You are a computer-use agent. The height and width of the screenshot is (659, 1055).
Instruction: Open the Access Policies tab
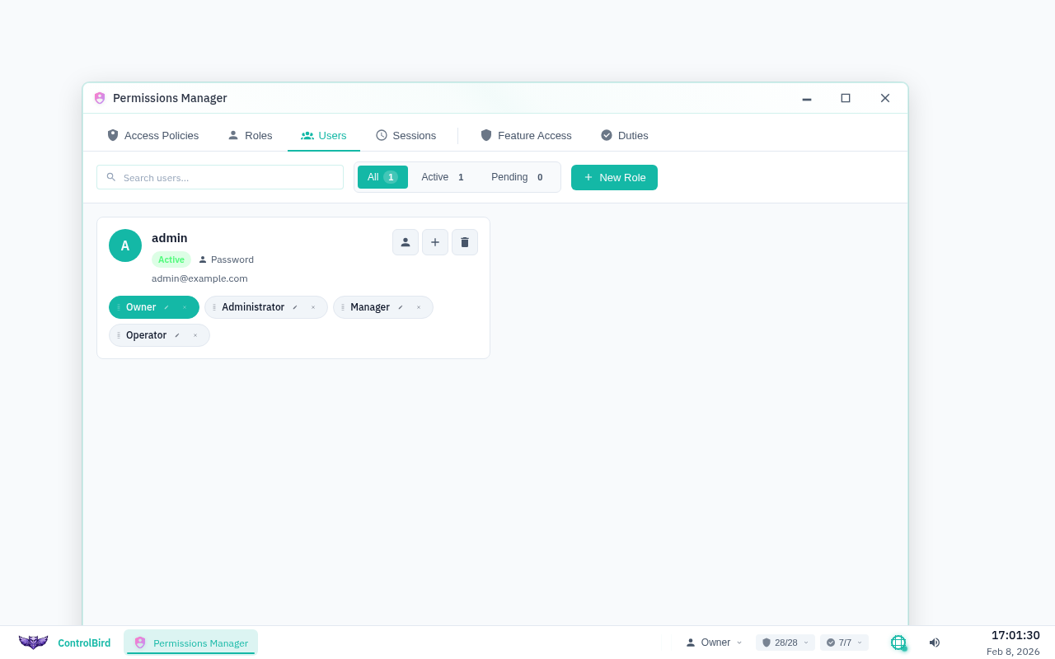(152, 135)
